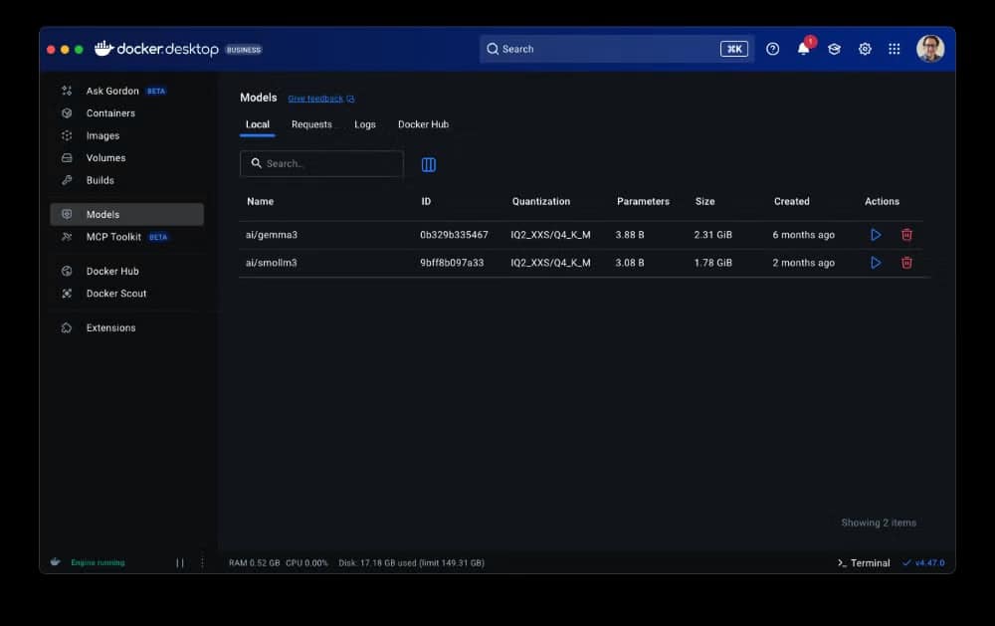The width and height of the screenshot is (995, 626).
Task: Open the column display settings icon
Action: click(x=429, y=164)
